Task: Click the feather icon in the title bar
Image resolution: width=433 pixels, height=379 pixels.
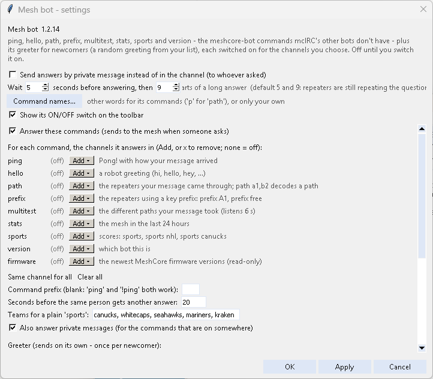Action: coord(10,9)
